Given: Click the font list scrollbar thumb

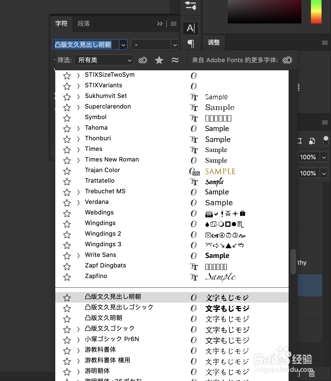Looking at the screenshot, I should point(293,262).
